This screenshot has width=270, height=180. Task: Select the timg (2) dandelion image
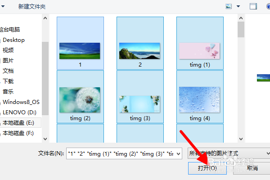click(x=80, y=97)
